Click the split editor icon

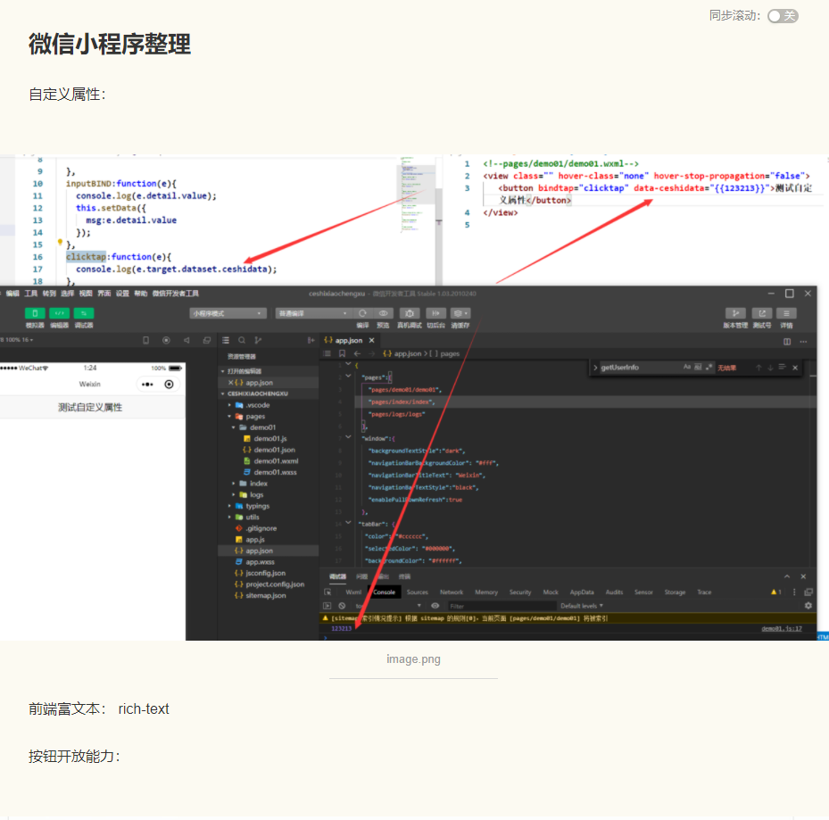pyautogui.click(x=787, y=342)
